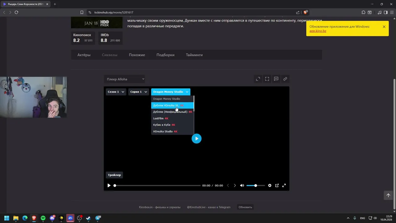Switch to the Сиквелы tab
The image size is (396, 223).
pos(110,55)
